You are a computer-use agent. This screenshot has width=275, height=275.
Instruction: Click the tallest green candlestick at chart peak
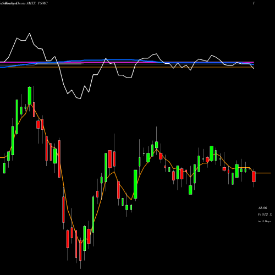pos(30,96)
